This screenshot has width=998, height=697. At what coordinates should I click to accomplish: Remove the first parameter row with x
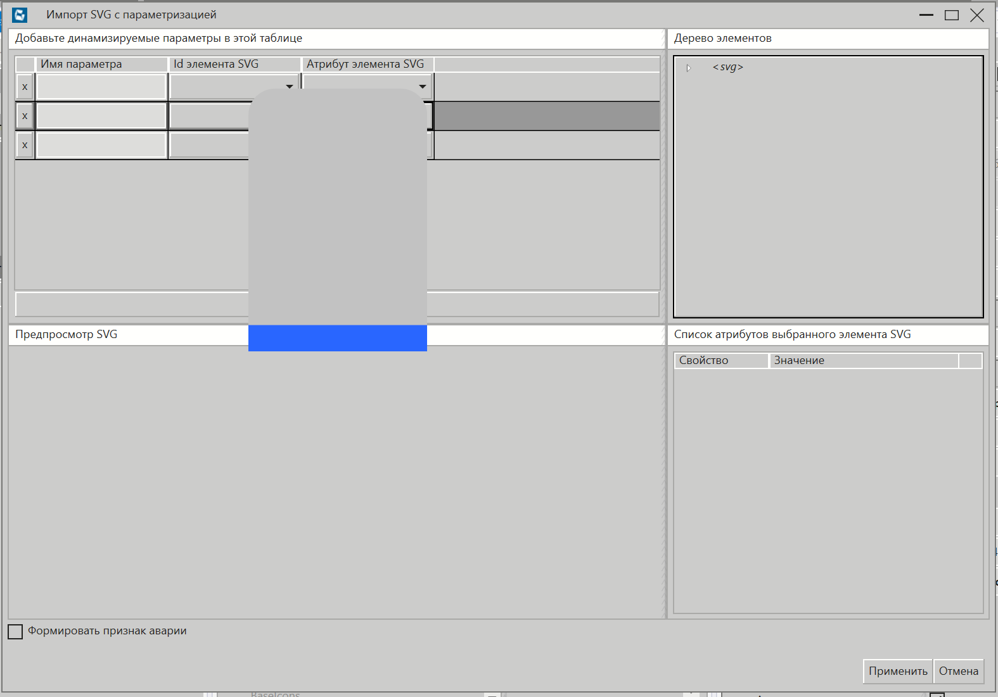tap(25, 87)
